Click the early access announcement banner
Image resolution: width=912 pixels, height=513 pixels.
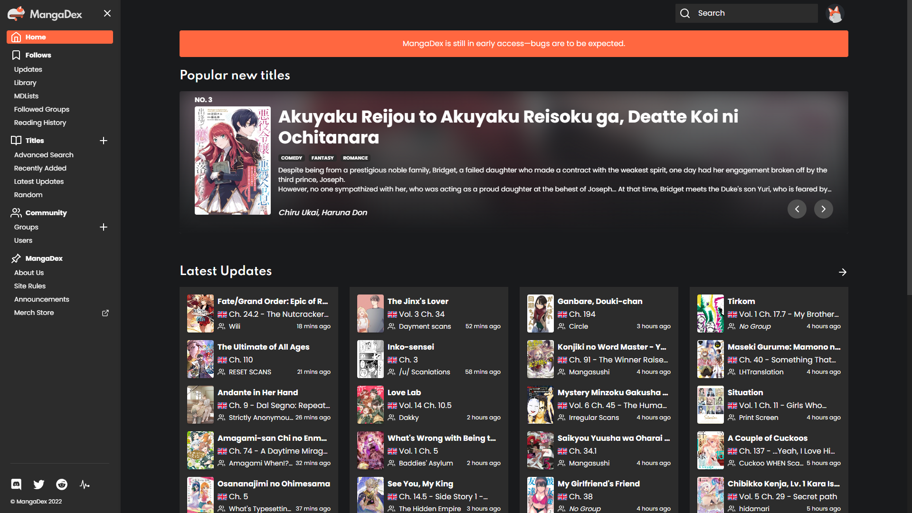tap(514, 44)
